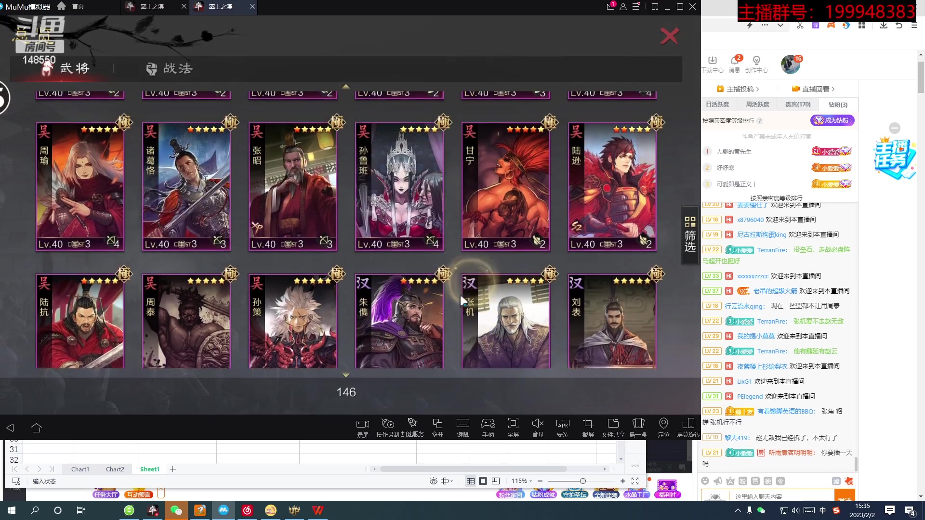The width and height of the screenshot is (925, 520).
Task: Switch to 周活跃度 ranking tab
Action: 757,104
